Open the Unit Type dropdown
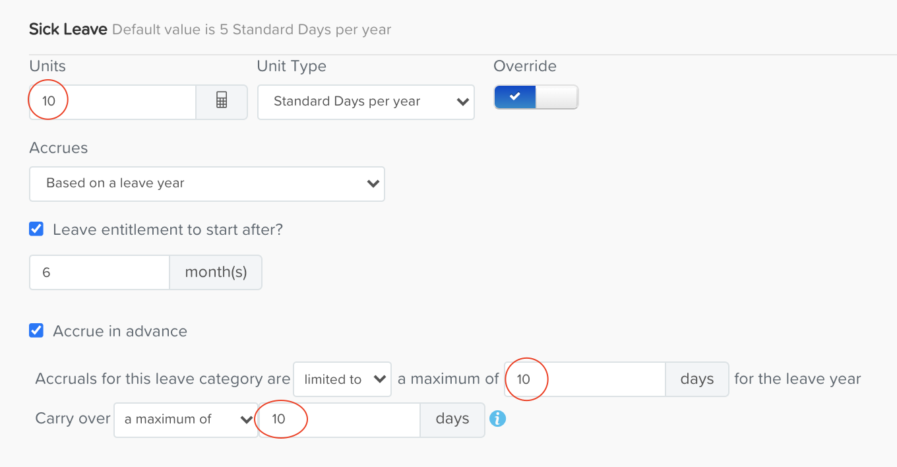The image size is (897, 467). [x=366, y=102]
